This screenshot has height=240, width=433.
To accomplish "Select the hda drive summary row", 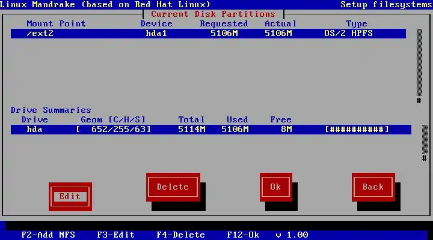I will tap(211, 130).
